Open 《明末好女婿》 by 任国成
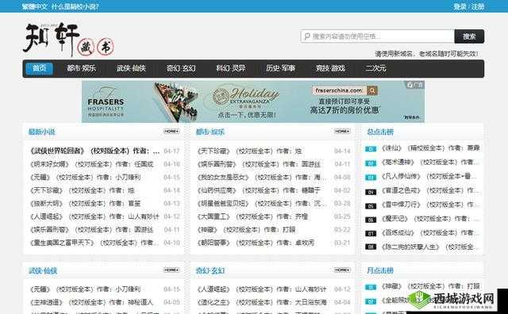This screenshot has height=314, width=508. (92, 164)
